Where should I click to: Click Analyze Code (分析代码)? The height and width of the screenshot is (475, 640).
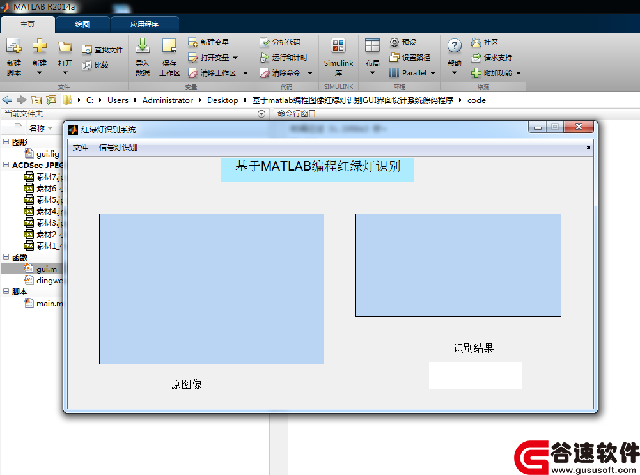pyautogui.click(x=280, y=42)
